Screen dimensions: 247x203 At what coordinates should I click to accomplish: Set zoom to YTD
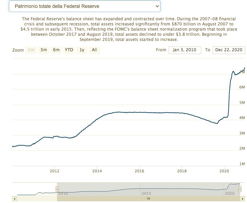pos(69,50)
